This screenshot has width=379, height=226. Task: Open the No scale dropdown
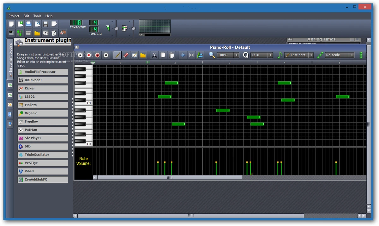click(x=337, y=55)
